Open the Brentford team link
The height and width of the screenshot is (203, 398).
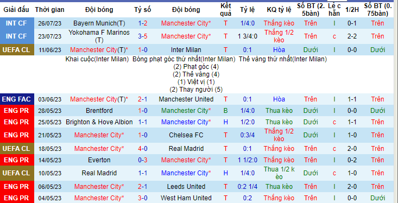tap(99, 111)
